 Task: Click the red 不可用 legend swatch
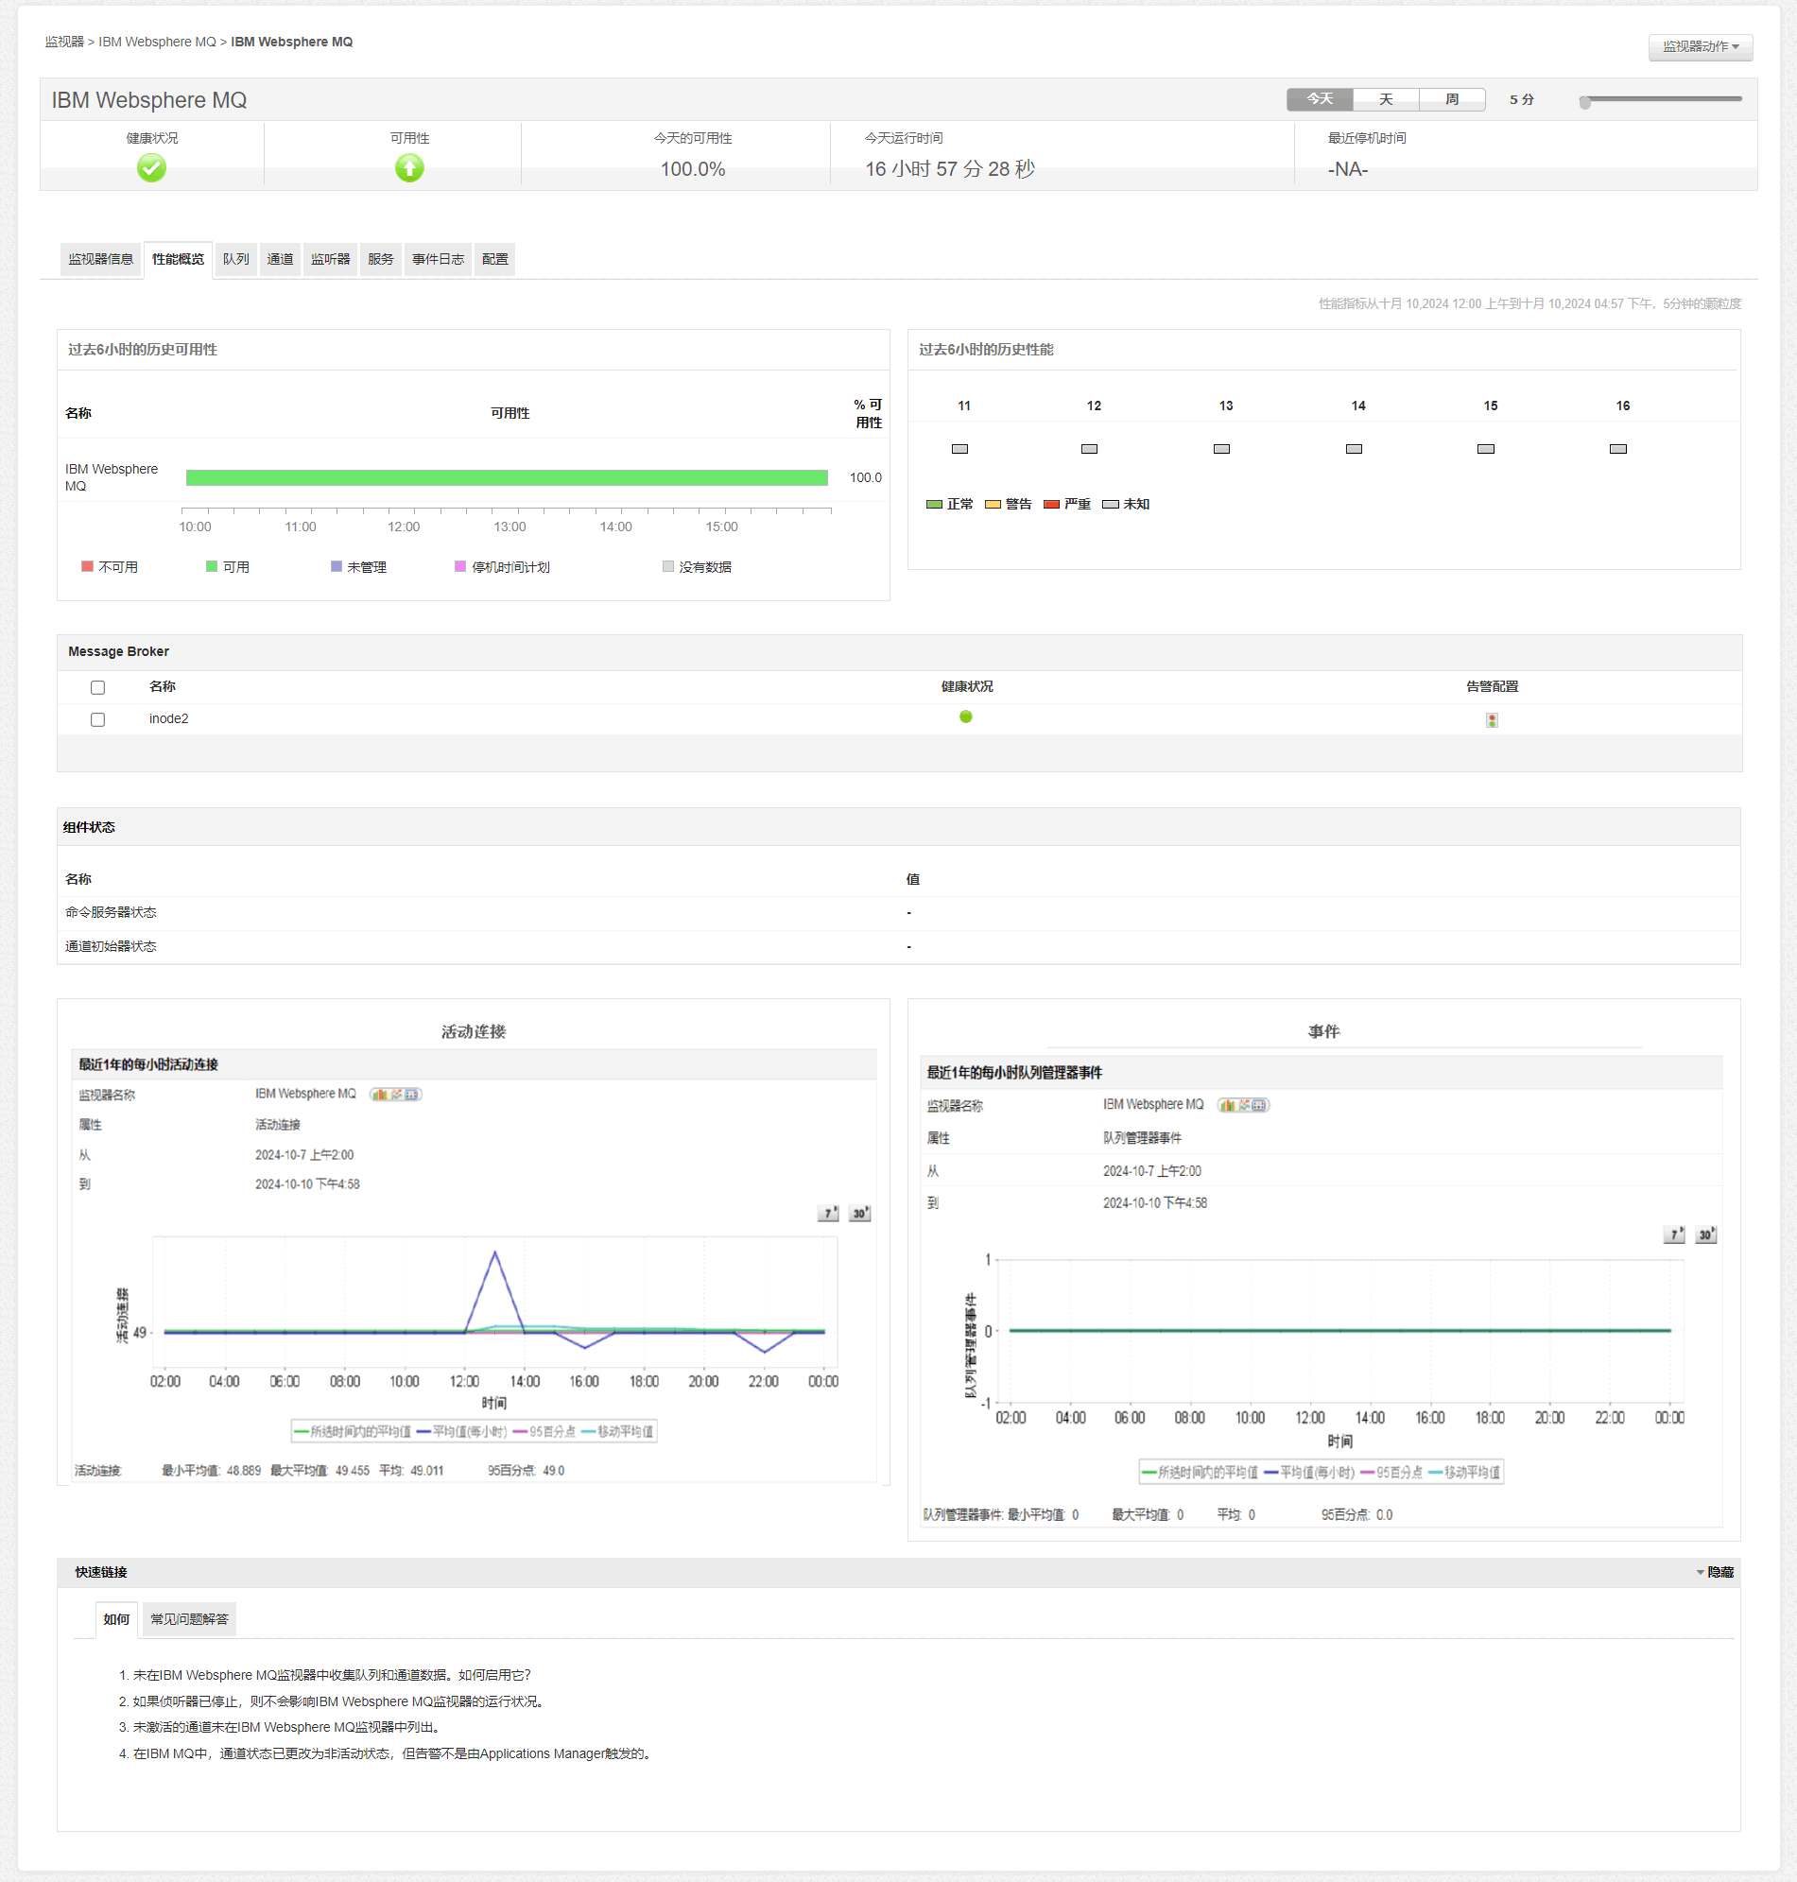(x=87, y=567)
